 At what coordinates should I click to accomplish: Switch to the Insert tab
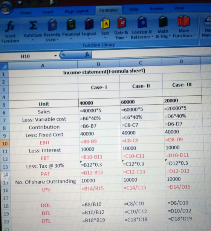(47, 12)
